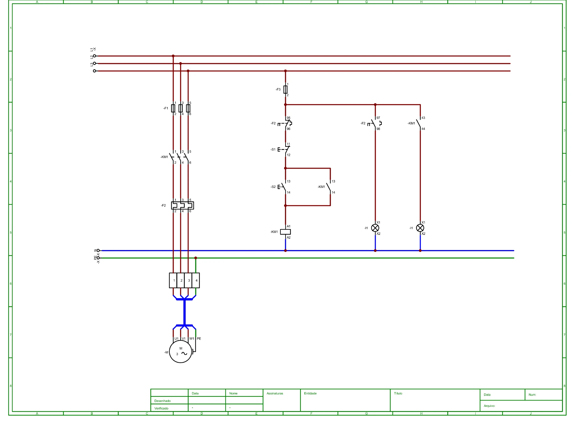
Task: Click terminal block cell 1
Action: (173, 281)
